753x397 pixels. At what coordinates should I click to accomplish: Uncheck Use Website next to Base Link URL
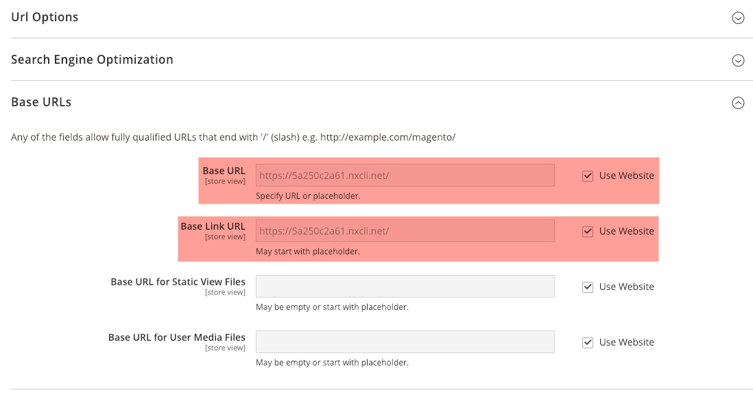(x=588, y=231)
